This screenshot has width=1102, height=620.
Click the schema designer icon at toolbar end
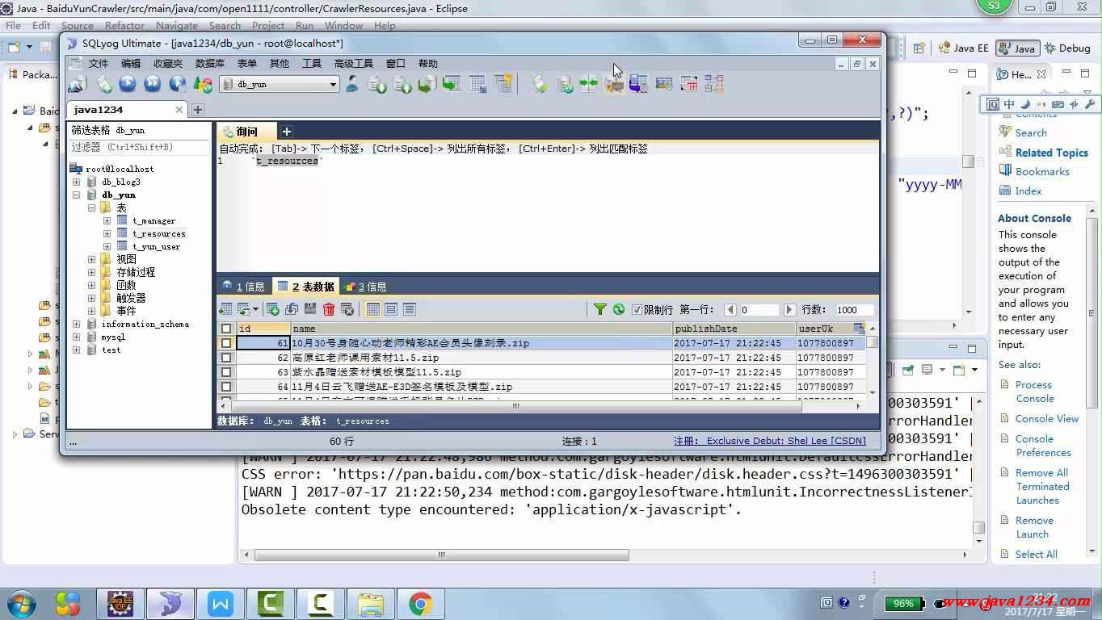[714, 84]
